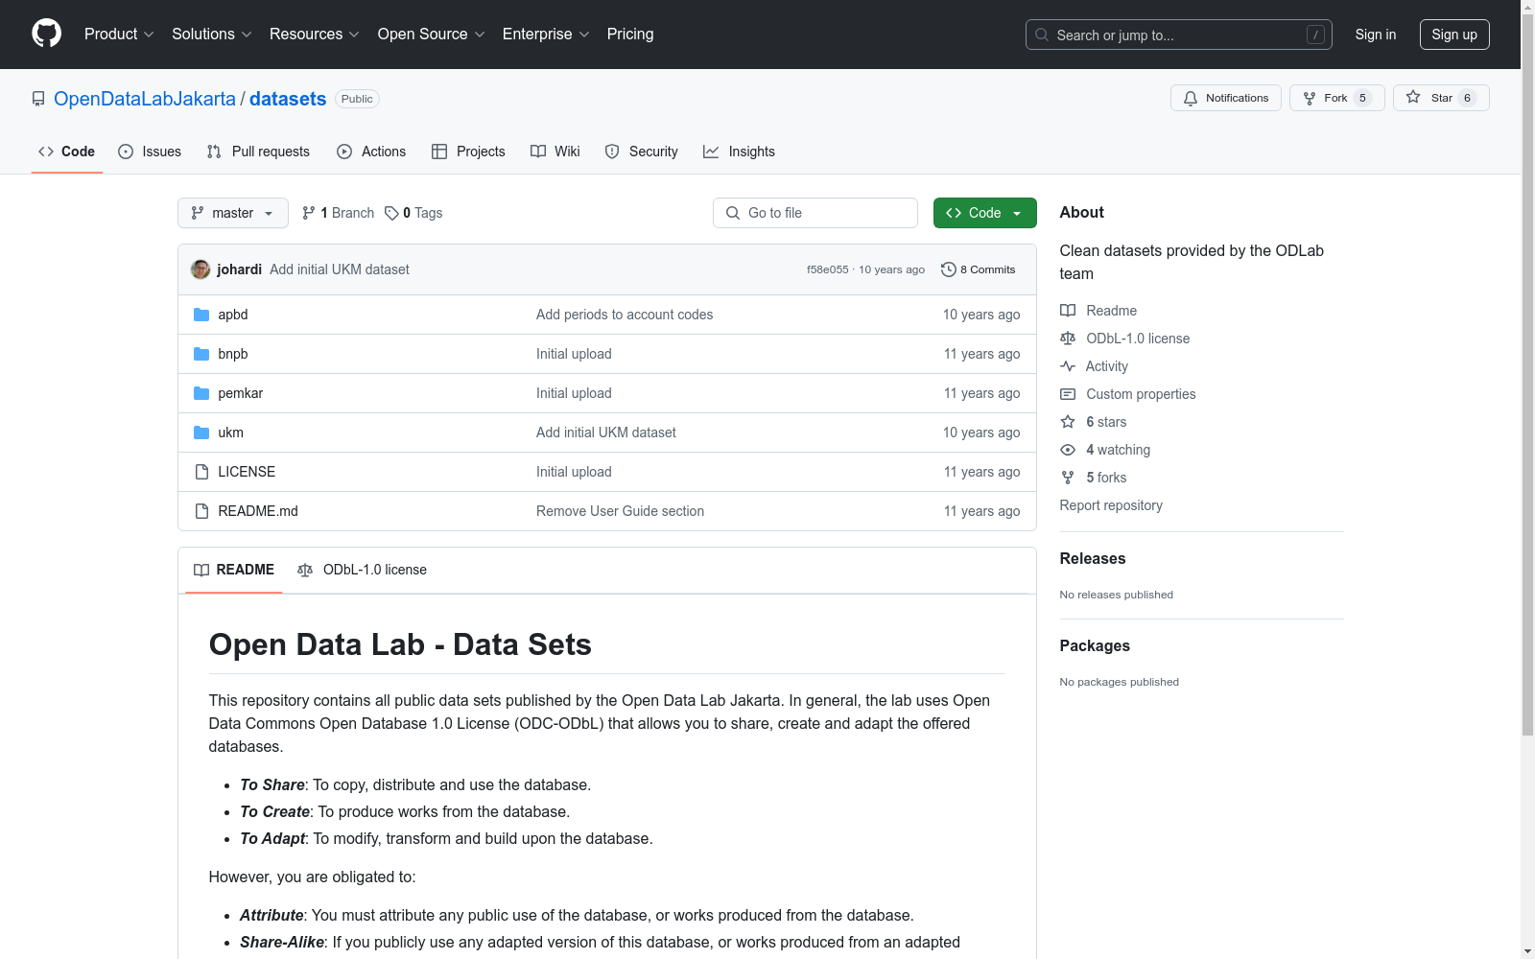Screen dimensions: 1535x959
Task: View the 8 Commits history
Action: click(979, 269)
